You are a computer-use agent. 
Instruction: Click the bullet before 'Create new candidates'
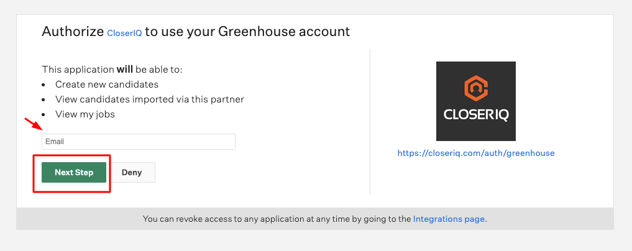click(x=44, y=84)
